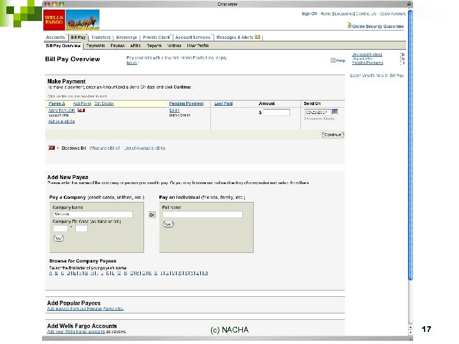Browse company payees starting with A
The width and height of the screenshot is (459, 344).
click(50, 273)
